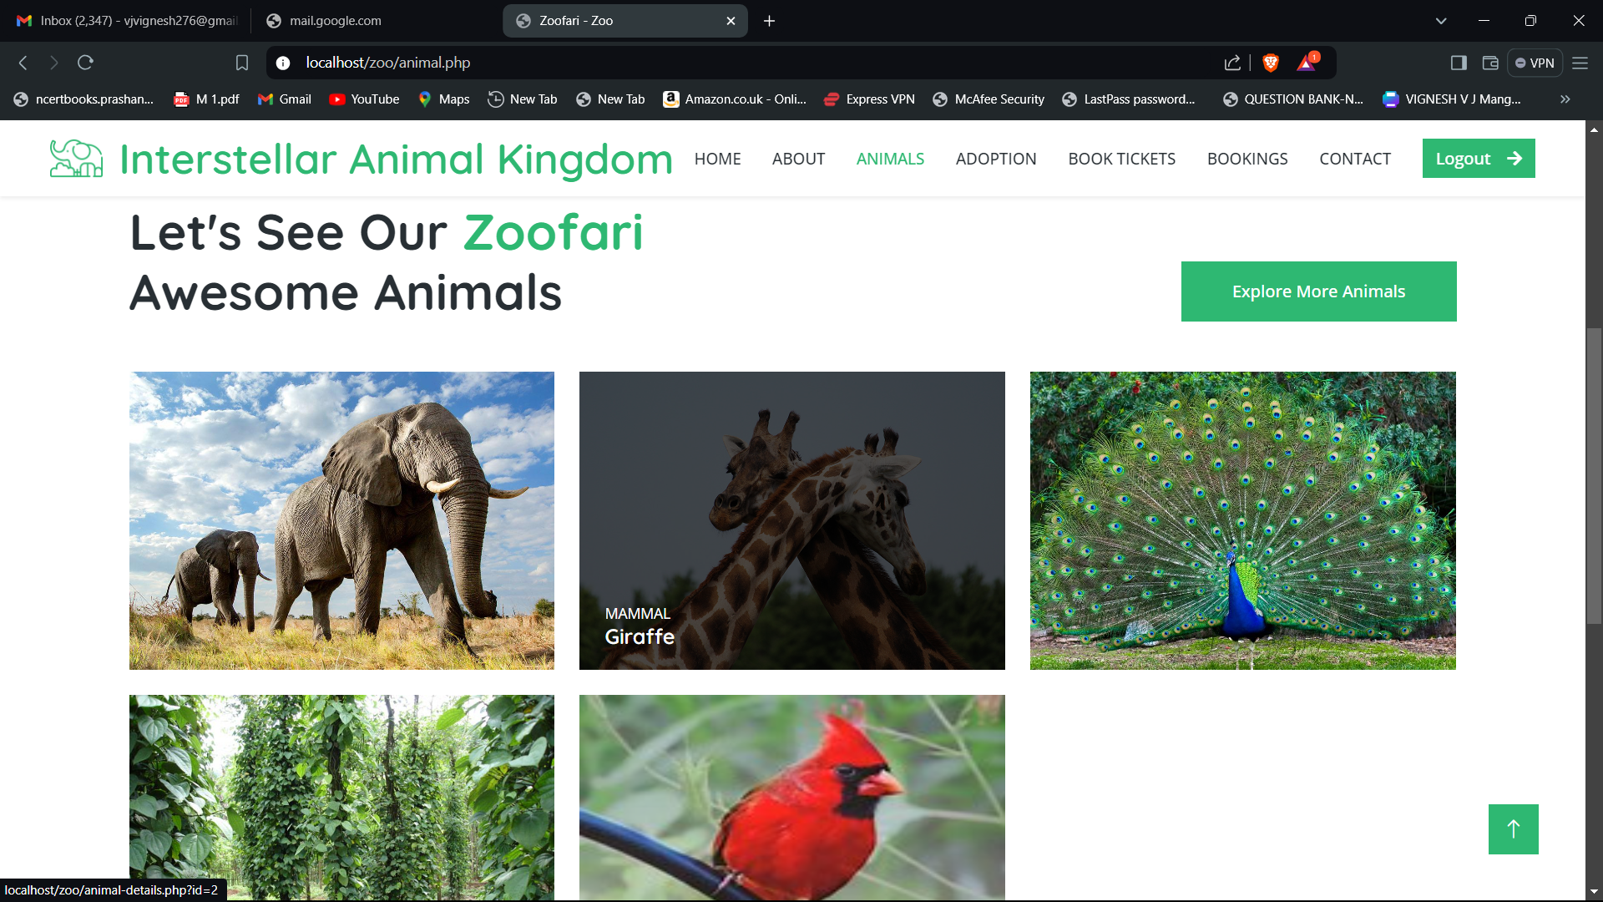Open the Brave Rewards triangle icon
Viewport: 1603px width, 902px height.
pos(1307,63)
